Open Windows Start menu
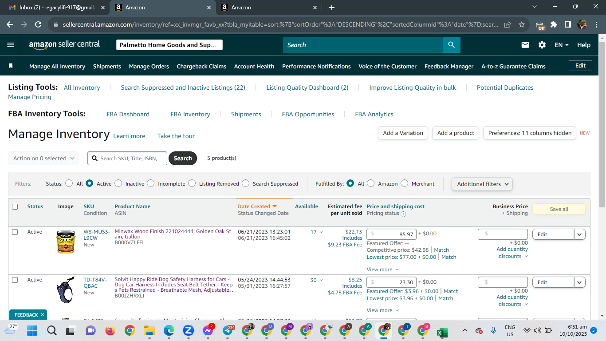Viewport: 606px width, 341px height. [x=32, y=330]
